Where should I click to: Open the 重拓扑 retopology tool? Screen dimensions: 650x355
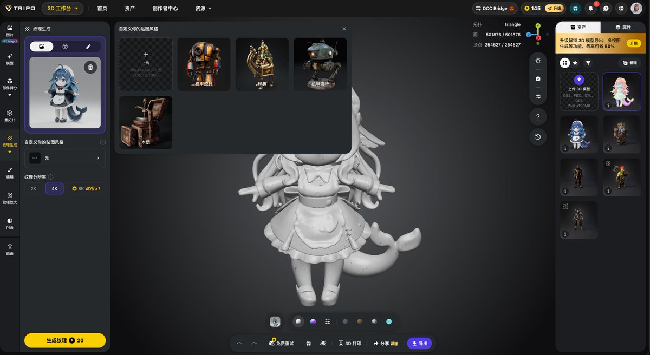10,115
